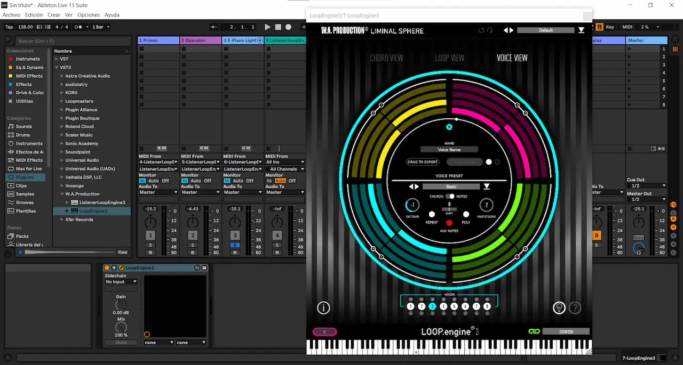The image size is (683, 365).
Task: Select voice 5 button
Action: (x=454, y=306)
